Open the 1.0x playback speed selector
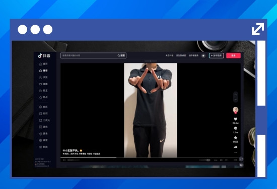Image resolution: width=277 pixels, height=189 pixels. tap(216, 160)
